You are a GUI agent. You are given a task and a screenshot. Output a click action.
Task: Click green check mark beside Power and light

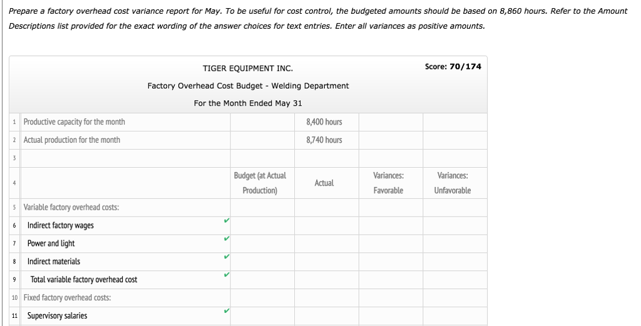[x=227, y=238]
